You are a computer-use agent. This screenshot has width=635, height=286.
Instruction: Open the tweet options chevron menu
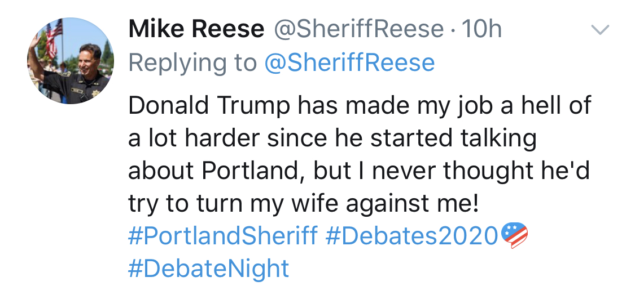point(599,30)
